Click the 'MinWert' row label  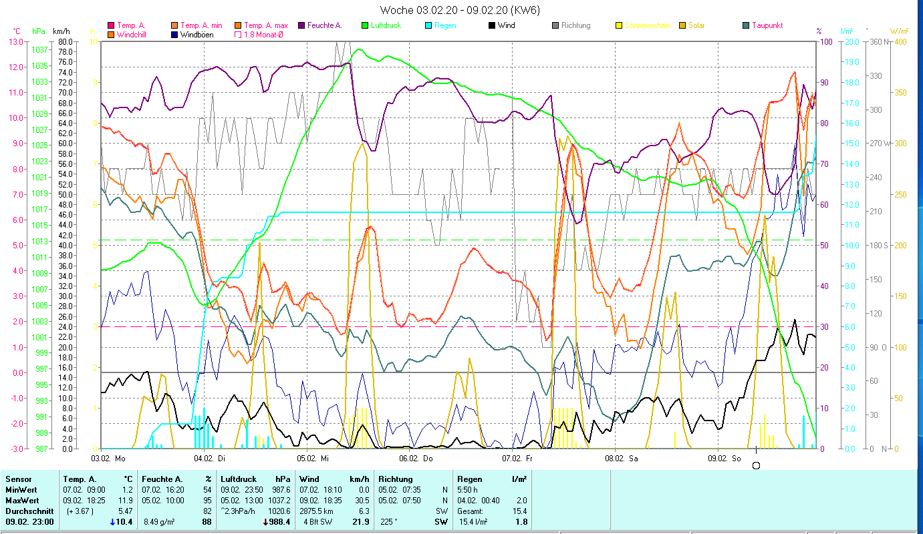(x=21, y=490)
